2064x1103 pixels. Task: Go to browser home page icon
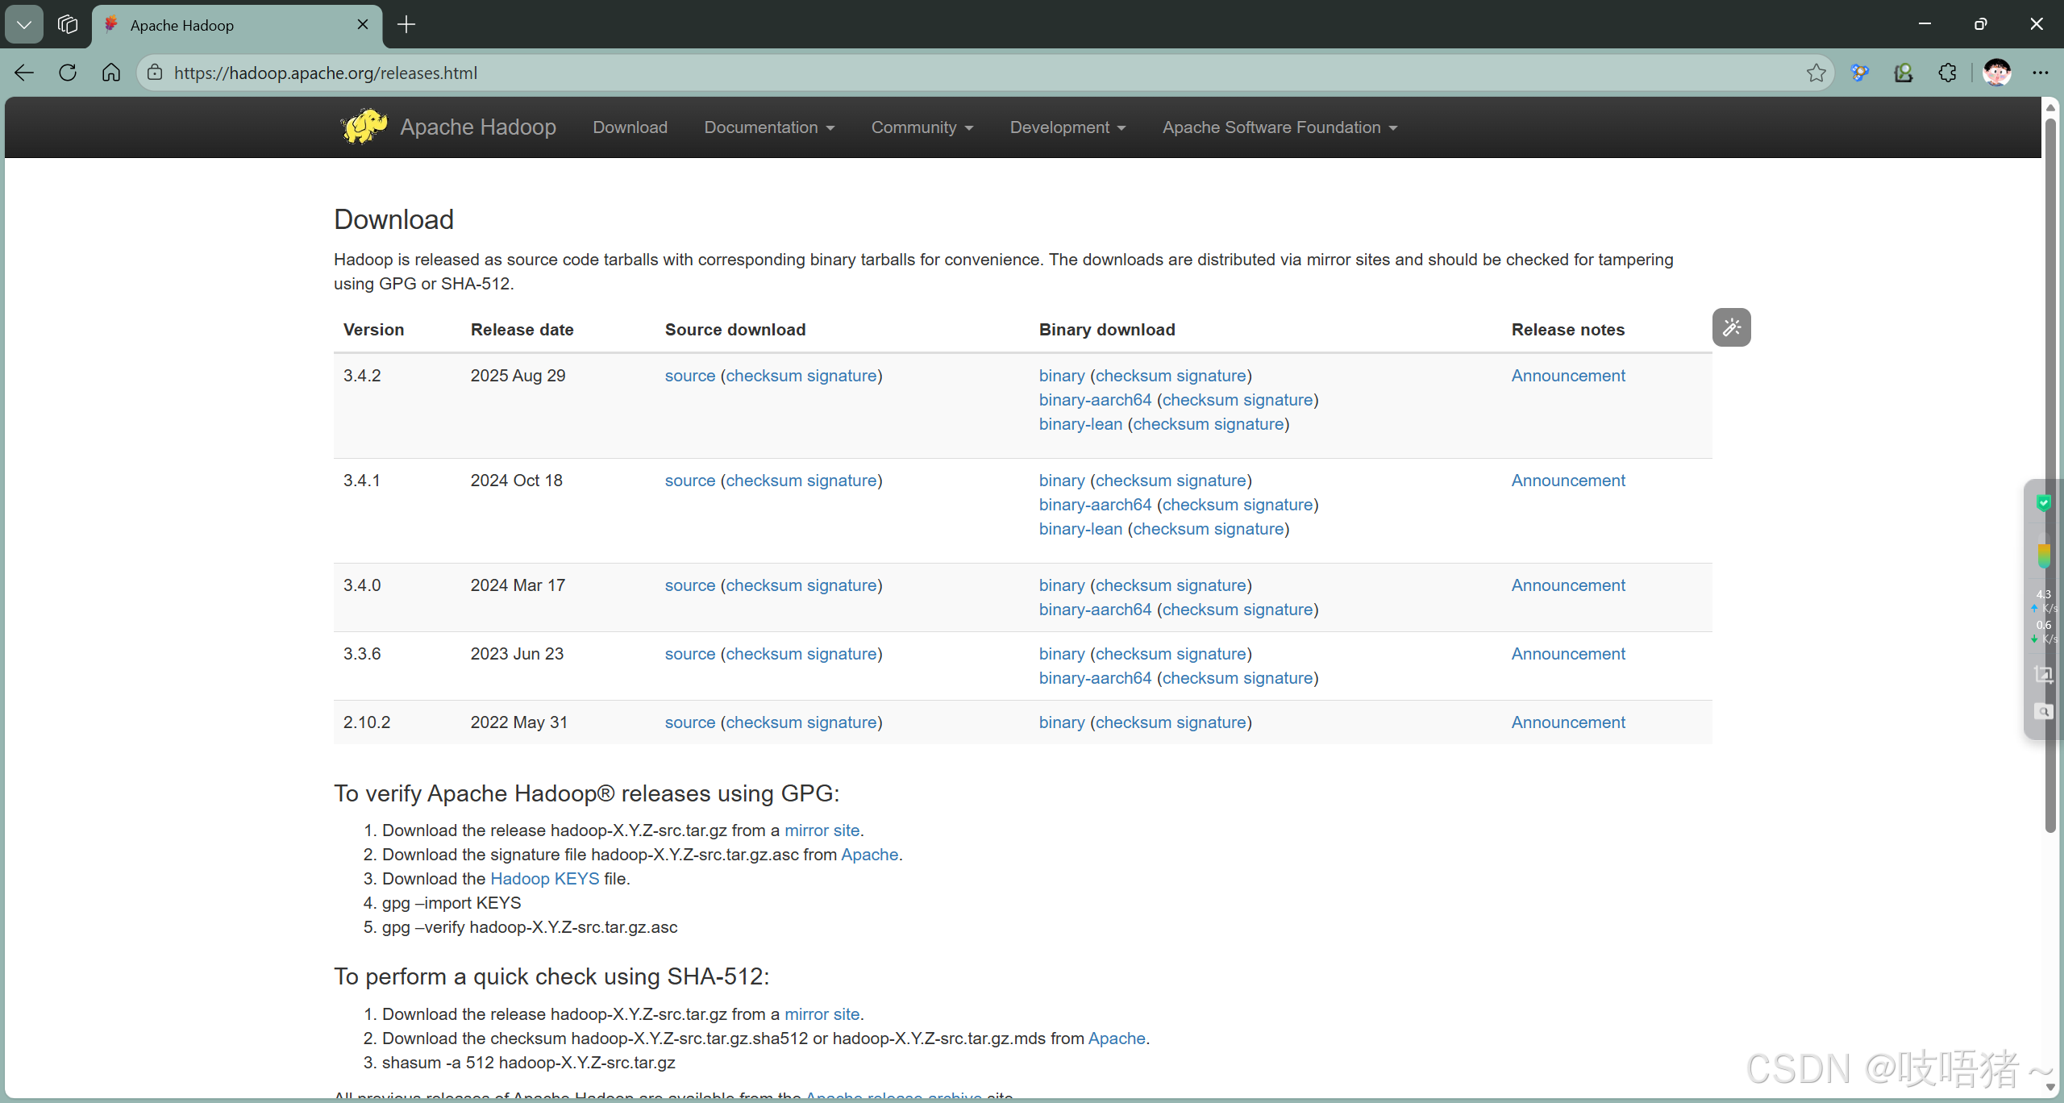[111, 73]
